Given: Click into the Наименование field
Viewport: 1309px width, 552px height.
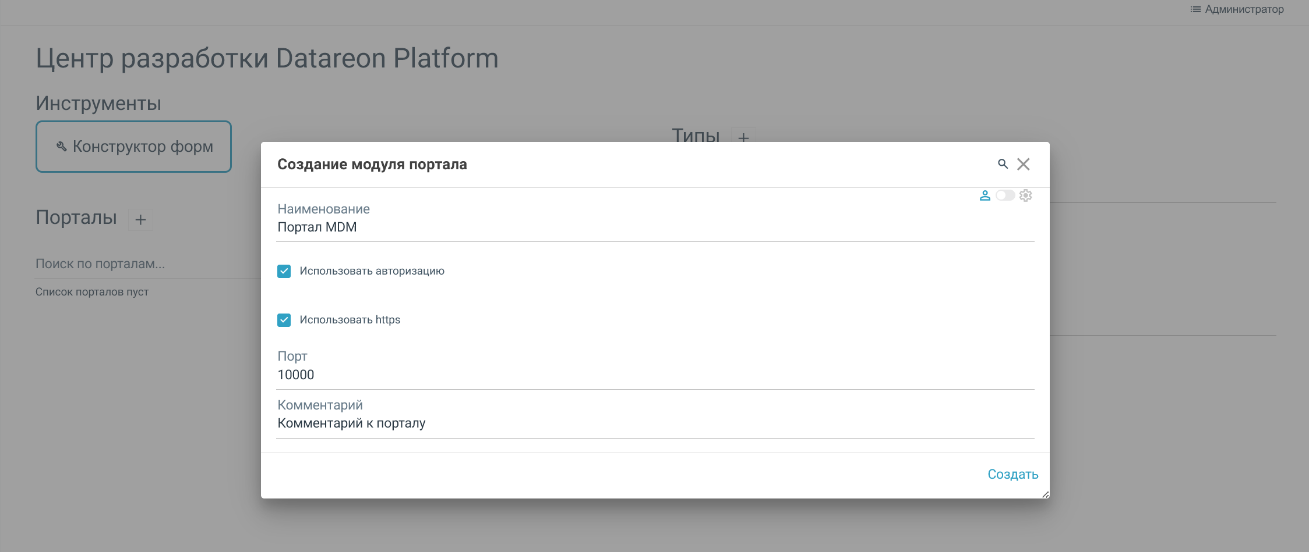Looking at the screenshot, I should (x=655, y=227).
